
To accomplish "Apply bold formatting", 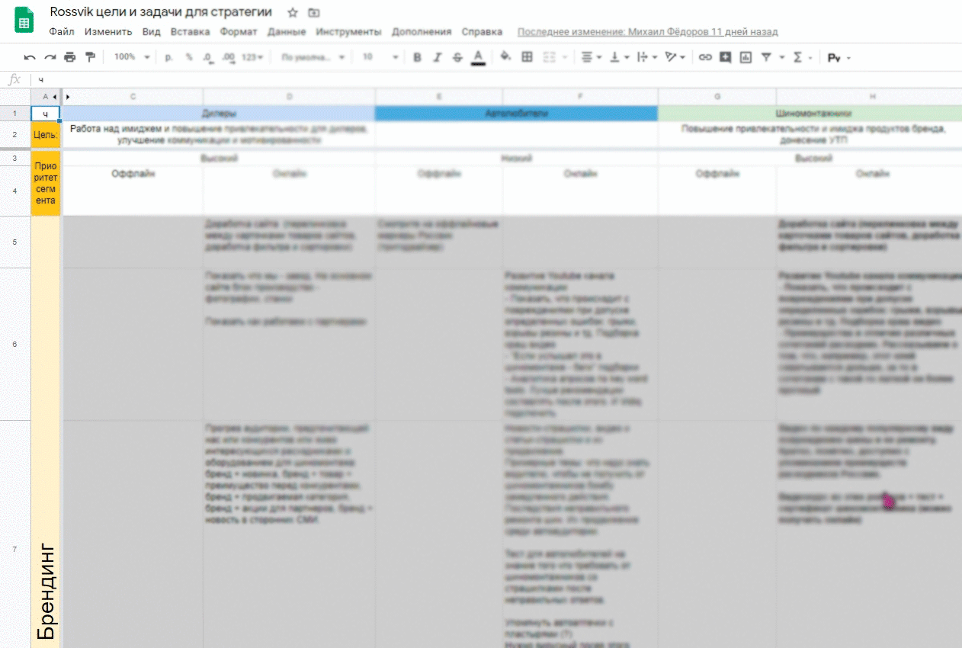I will click(417, 57).
